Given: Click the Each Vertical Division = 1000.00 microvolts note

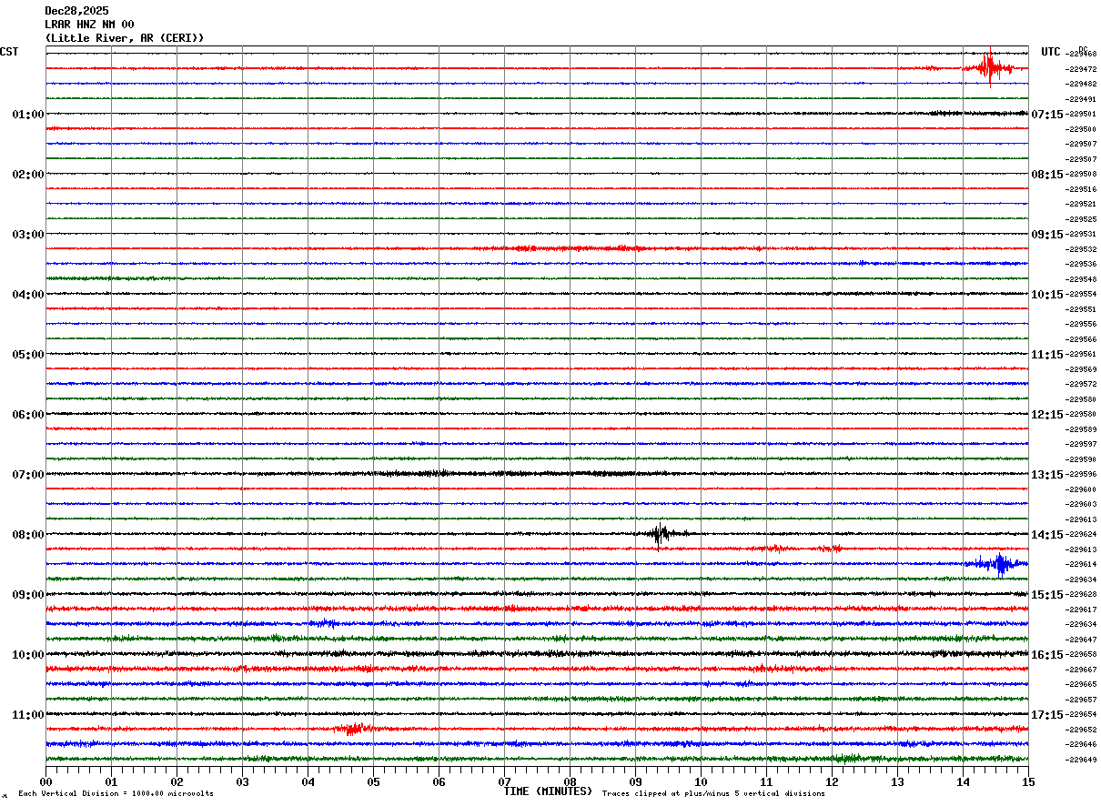Looking at the screenshot, I should 116,794.
